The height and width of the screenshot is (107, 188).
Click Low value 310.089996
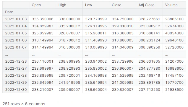click(x=96, y=47)
